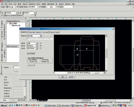Toggle the Relative to checkbox

point(2,15)
